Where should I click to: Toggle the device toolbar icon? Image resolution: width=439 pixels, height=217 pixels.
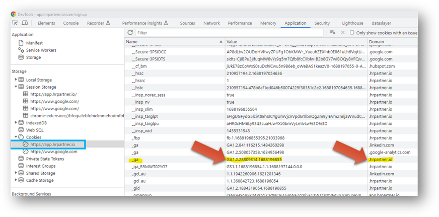25,23
